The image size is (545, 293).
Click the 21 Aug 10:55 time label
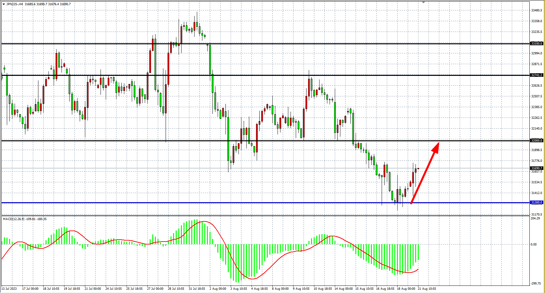click(427, 289)
